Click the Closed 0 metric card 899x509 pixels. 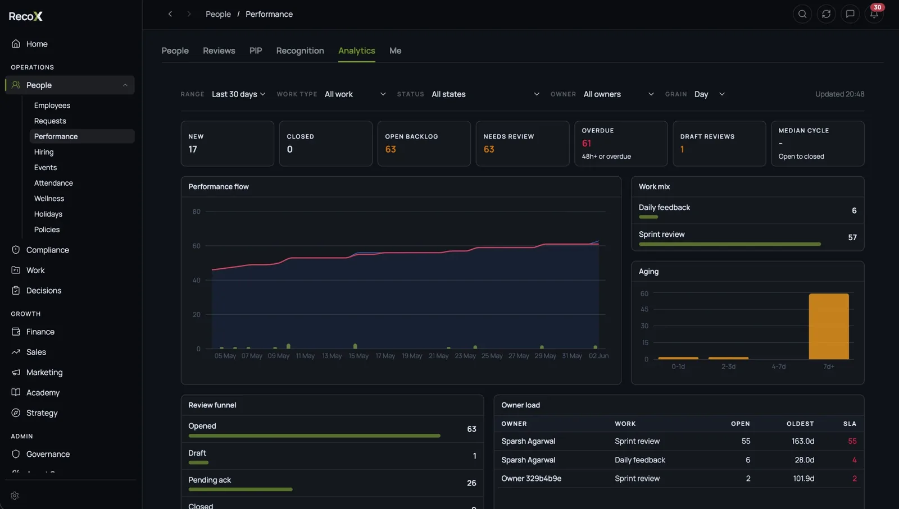tap(326, 144)
